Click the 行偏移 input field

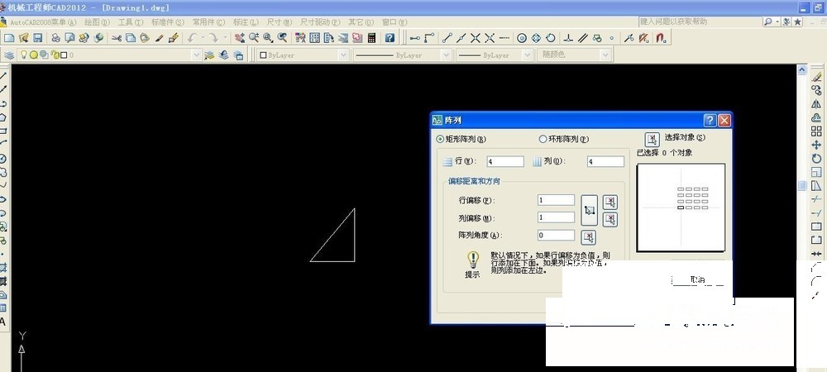coord(556,200)
